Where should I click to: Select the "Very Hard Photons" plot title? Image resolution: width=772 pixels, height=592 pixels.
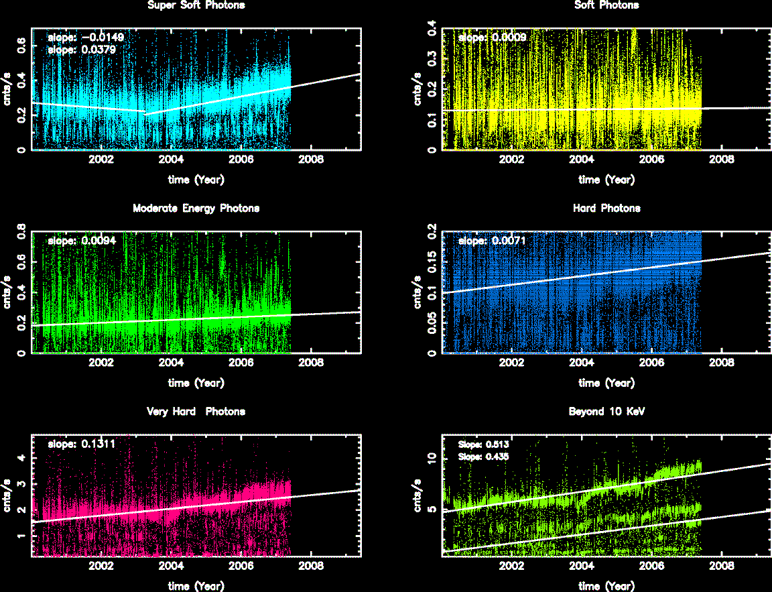196,412
